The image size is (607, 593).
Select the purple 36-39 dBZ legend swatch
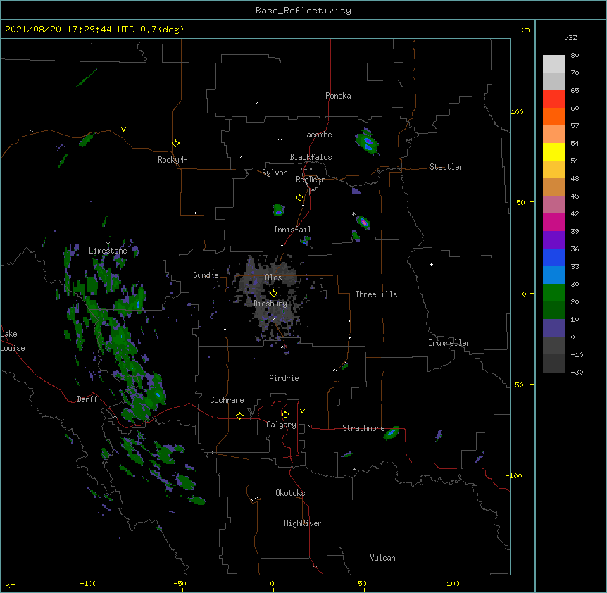tap(553, 240)
